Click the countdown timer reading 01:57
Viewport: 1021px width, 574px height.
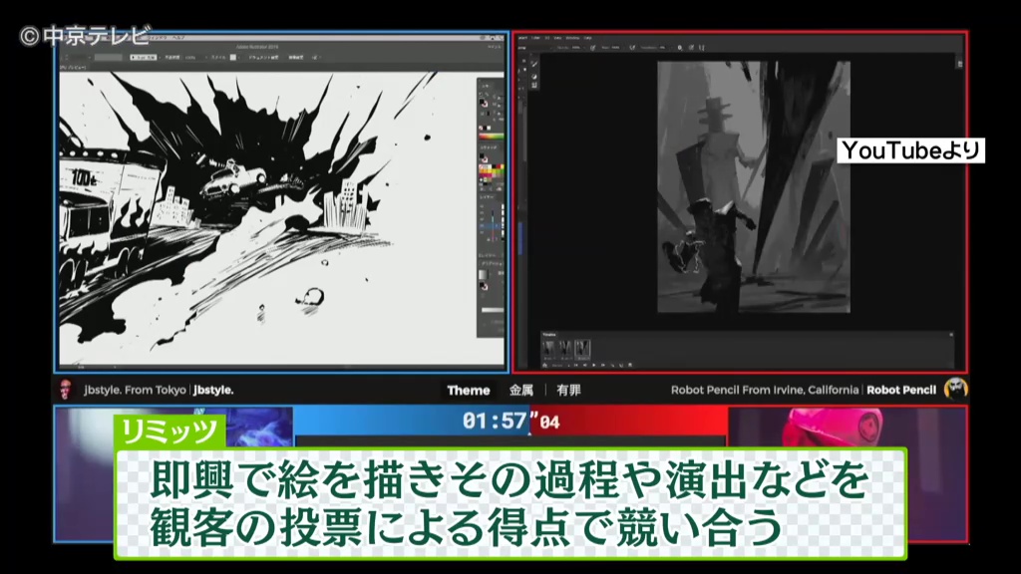click(511, 422)
